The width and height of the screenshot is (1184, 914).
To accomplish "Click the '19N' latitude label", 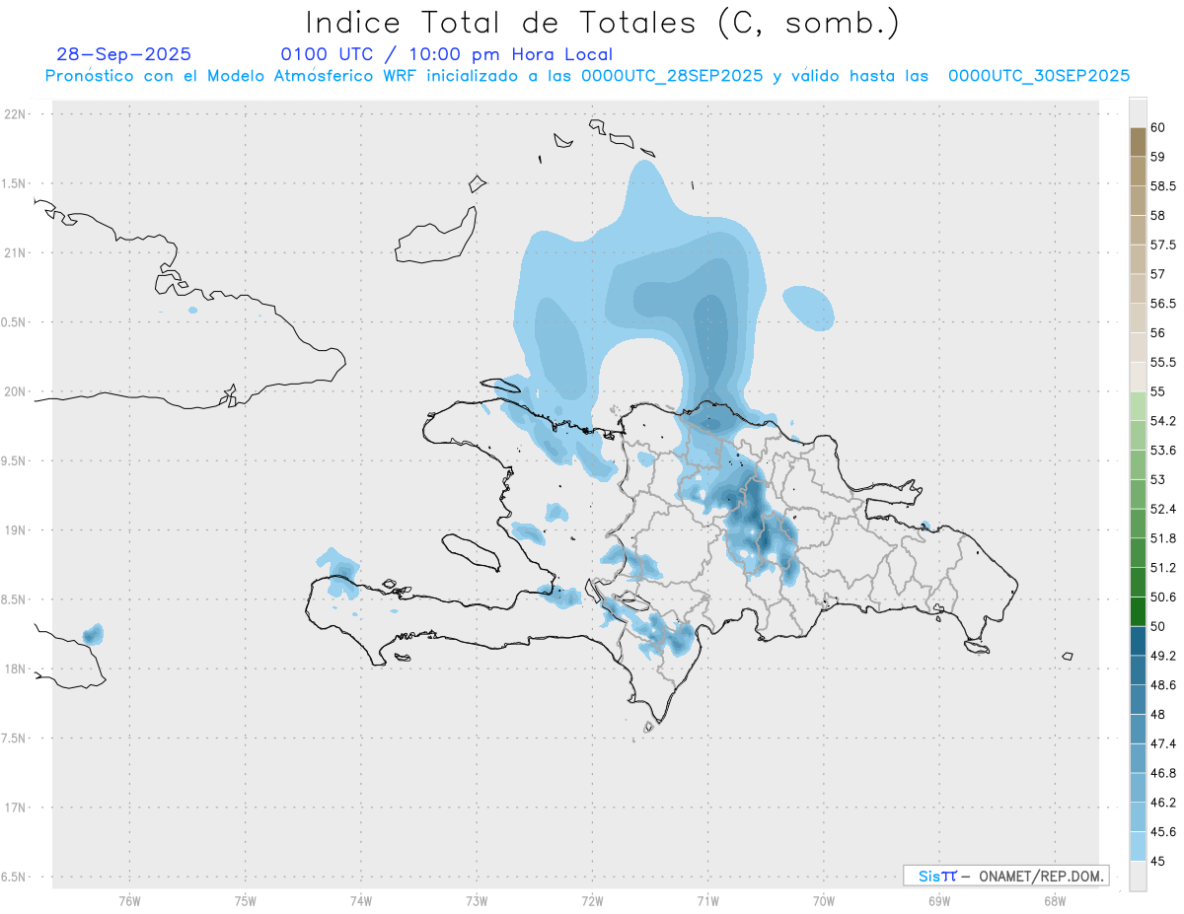I will click(15, 530).
